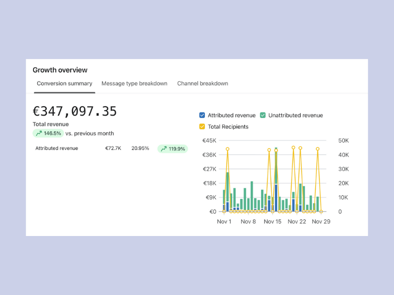Select the Channel breakdown tab
The width and height of the screenshot is (394, 295).
[202, 84]
